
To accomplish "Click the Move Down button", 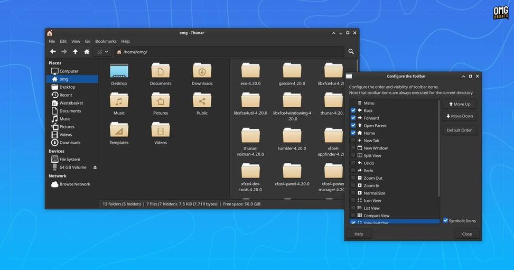I will pos(459,116).
